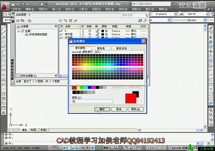Screen dimensions: 215x151
Task: Open the Standard text style dropdown
Action: click(x=175, y=14)
